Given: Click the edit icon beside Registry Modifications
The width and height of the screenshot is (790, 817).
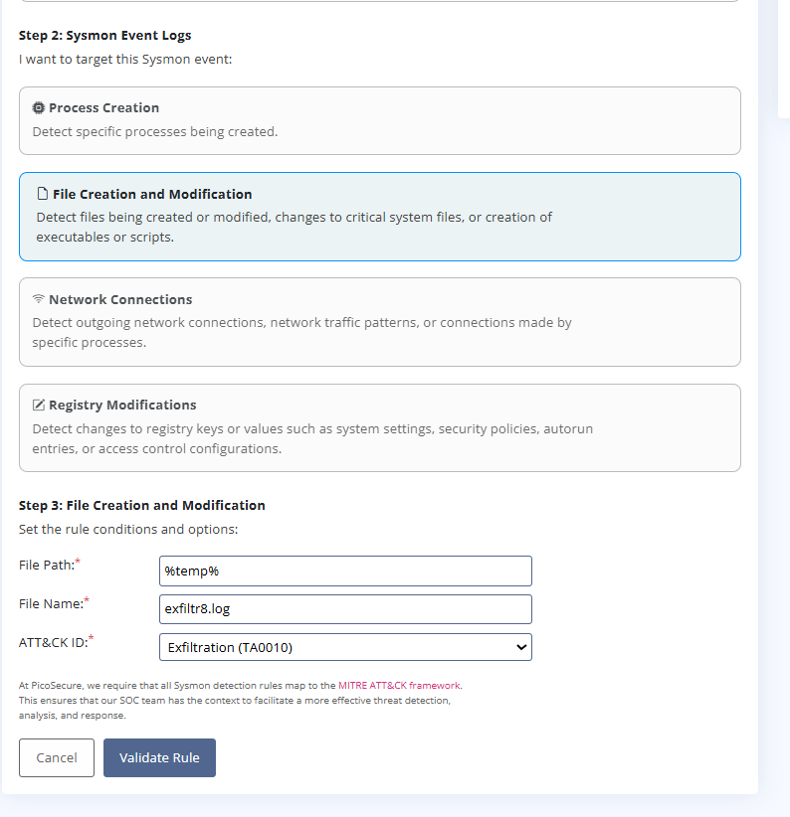Looking at the screenshot, I should tap(39, 406).
